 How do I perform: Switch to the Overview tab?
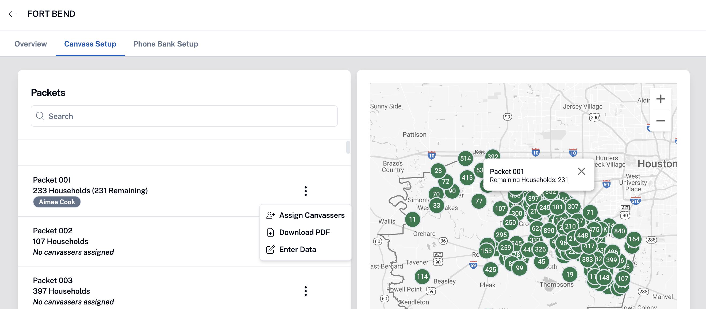[31, 44]
